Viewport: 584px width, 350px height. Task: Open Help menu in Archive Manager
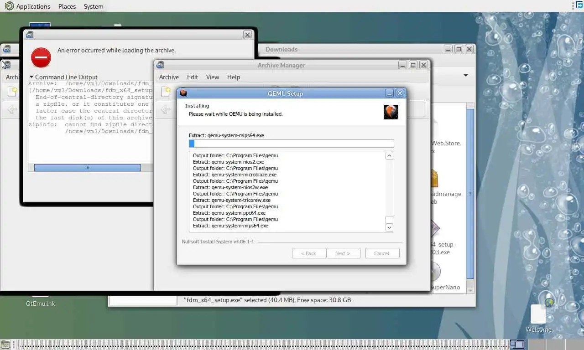[234, 77]
